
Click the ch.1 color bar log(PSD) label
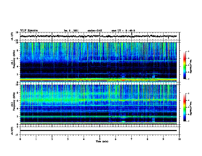[x=191, y=66]
